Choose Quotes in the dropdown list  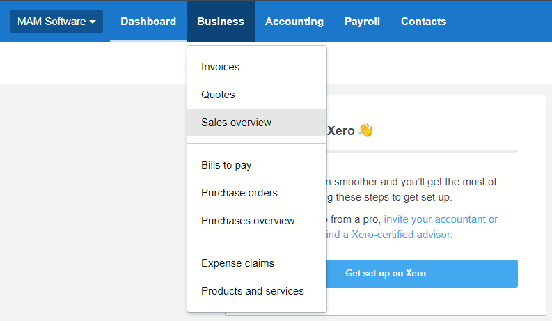pos(218,95)
